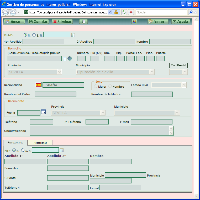
Task: Click the street list icon next to Vía pública
Action: [65, 59]
